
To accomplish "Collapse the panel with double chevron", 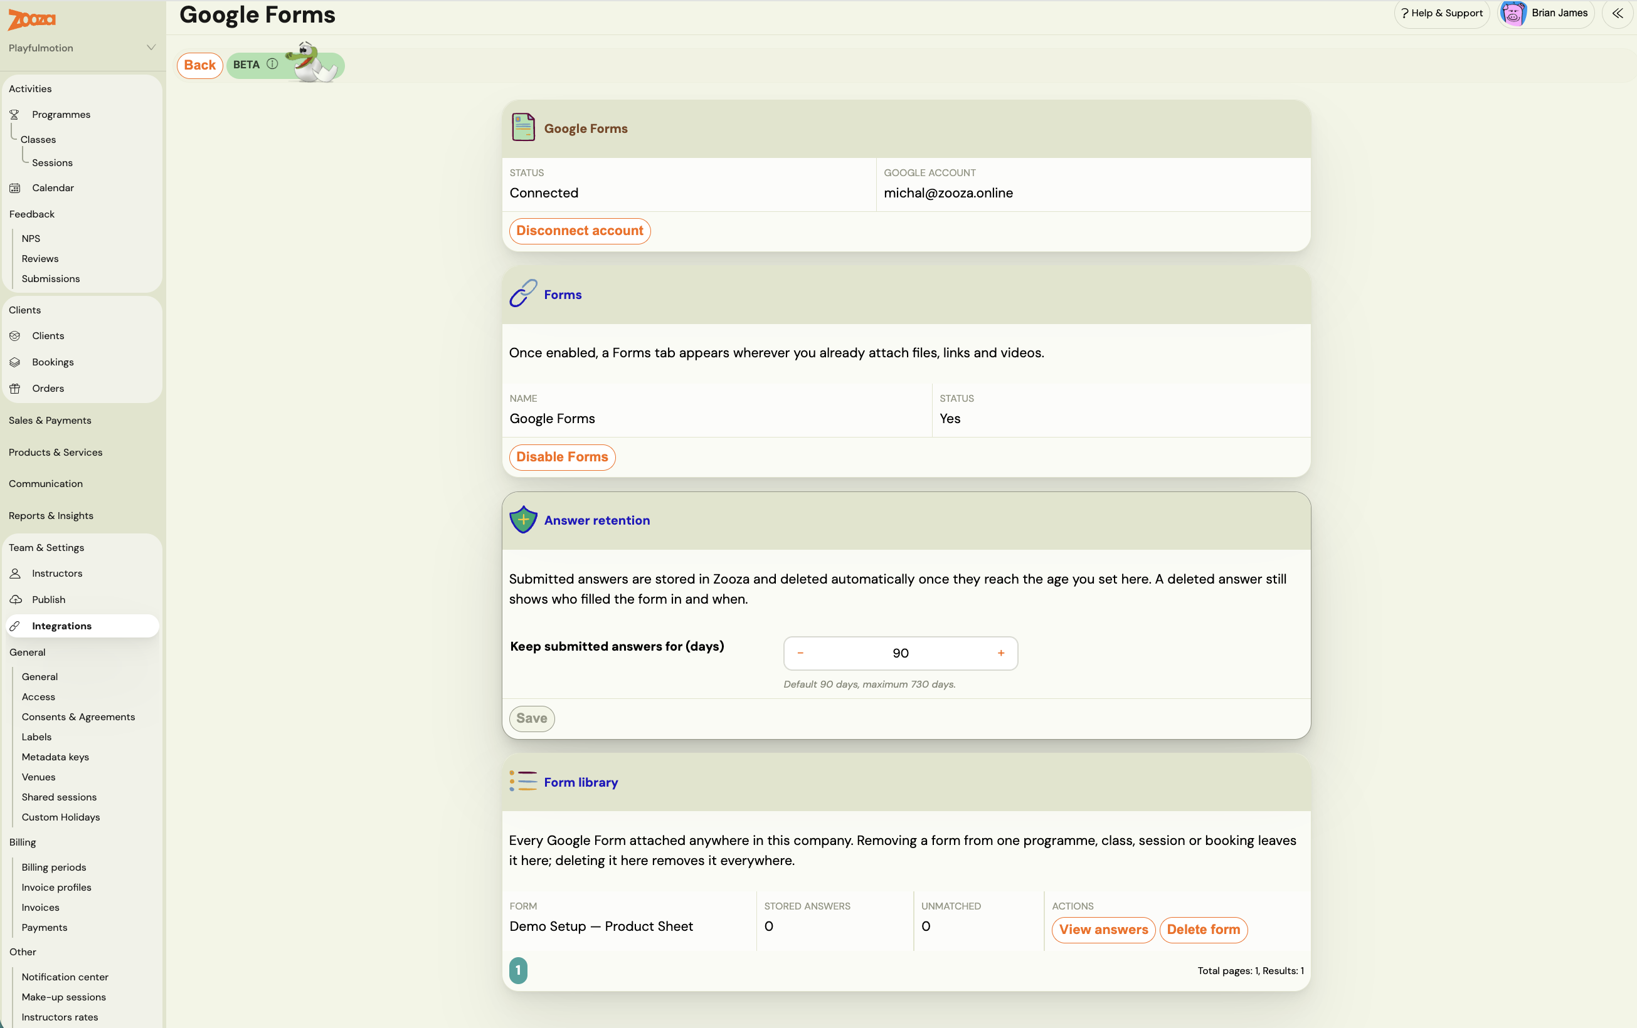I will pos(1618,13).
